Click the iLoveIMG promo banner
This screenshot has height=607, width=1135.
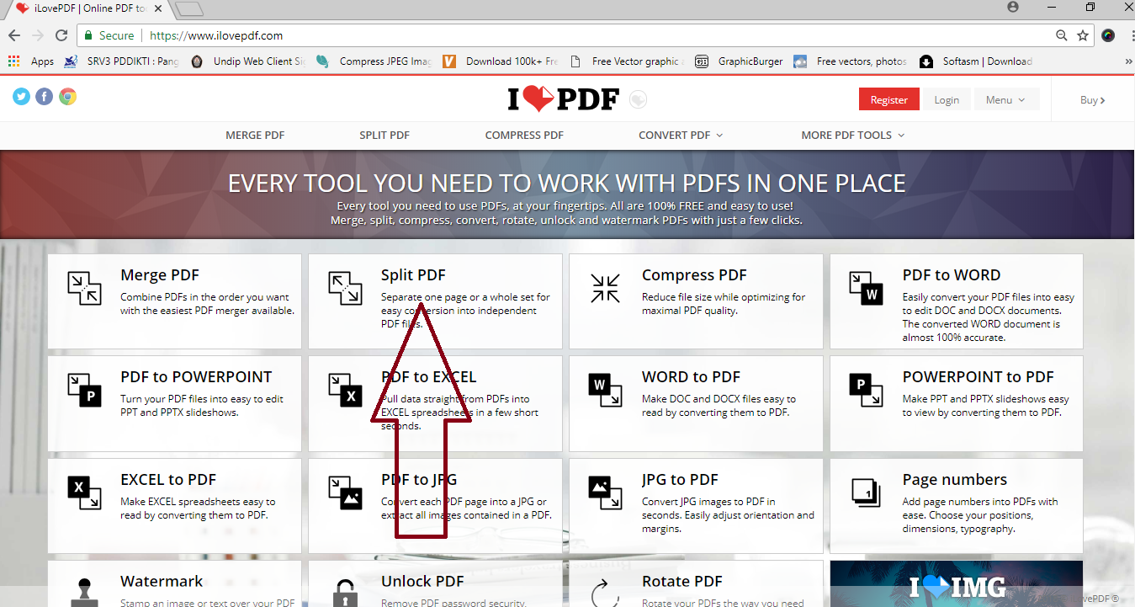[957, 584]
